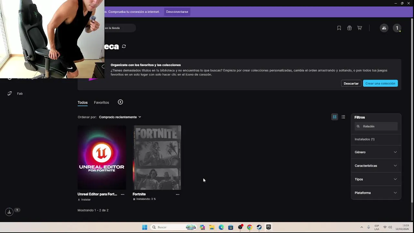The height and width of the screenshot is (233, 414).
Task: Click the Desconectarse button
Action: coord(177,12)
